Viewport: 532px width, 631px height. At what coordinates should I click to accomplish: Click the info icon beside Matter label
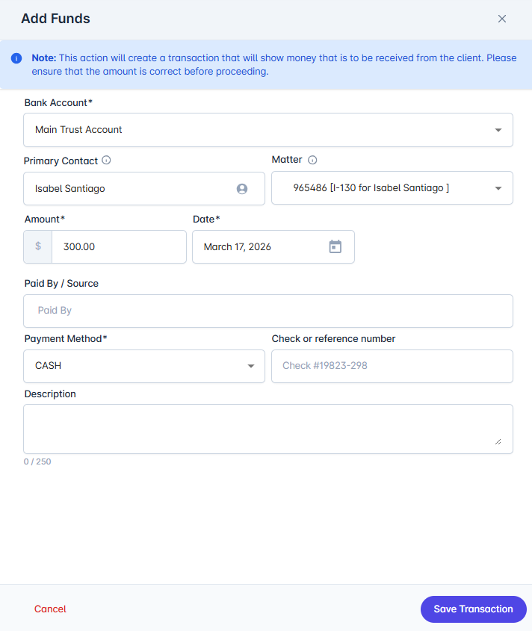point(312,160)
